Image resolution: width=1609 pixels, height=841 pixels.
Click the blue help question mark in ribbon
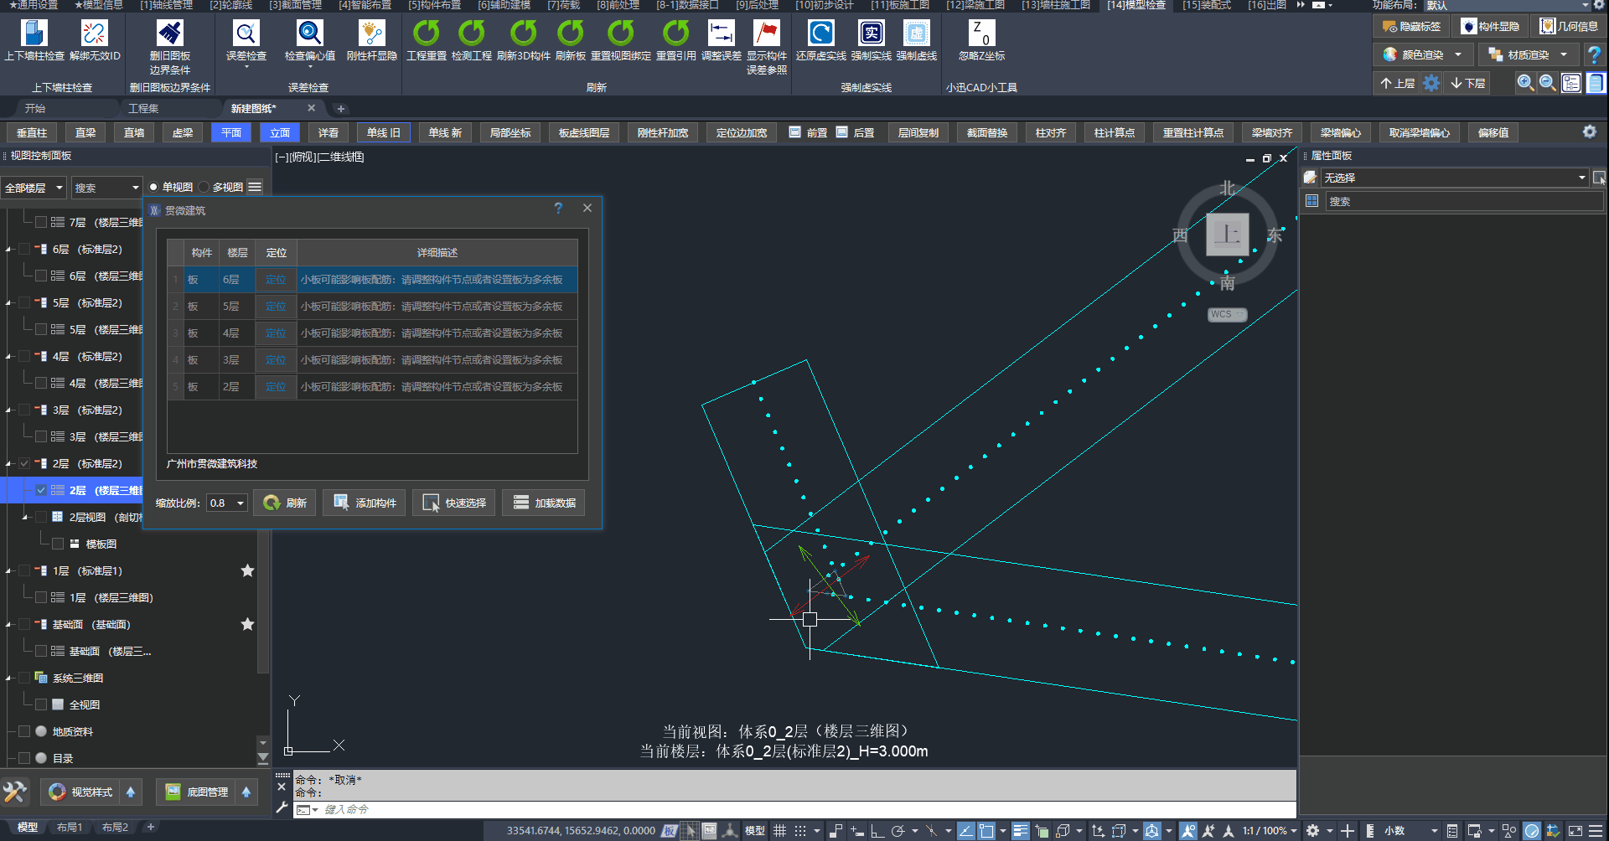pos(1594,55)
